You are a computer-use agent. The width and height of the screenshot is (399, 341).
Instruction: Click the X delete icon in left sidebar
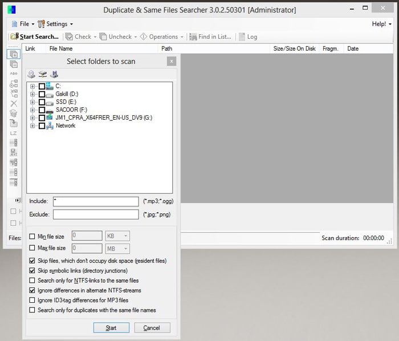tap(14, 103)
